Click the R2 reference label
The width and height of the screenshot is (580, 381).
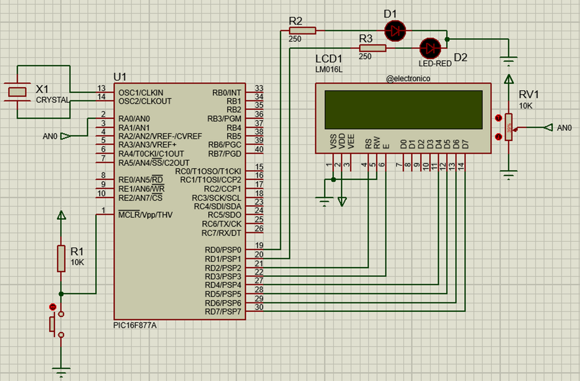click(295, 20)
